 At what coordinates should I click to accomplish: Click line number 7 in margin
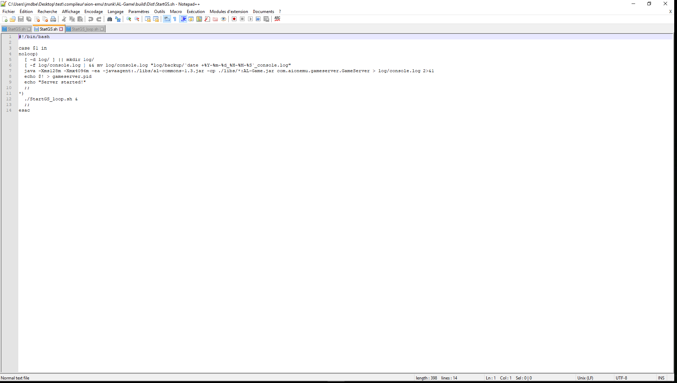click(x=10, y=71)
